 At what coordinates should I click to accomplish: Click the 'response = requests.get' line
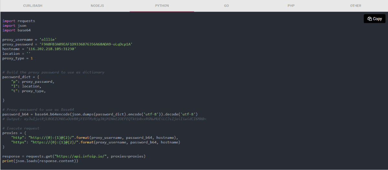[x=74, y=156]
